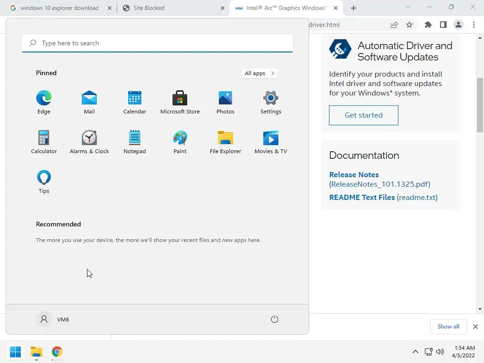Launch Notepad from pinned apps

click(x=135, y=142)
